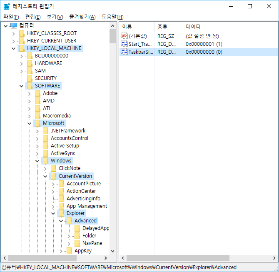Click the HKEY_CURRENT_USER folder icon
The width and height of the screenshot is (279, 272).
22,41
